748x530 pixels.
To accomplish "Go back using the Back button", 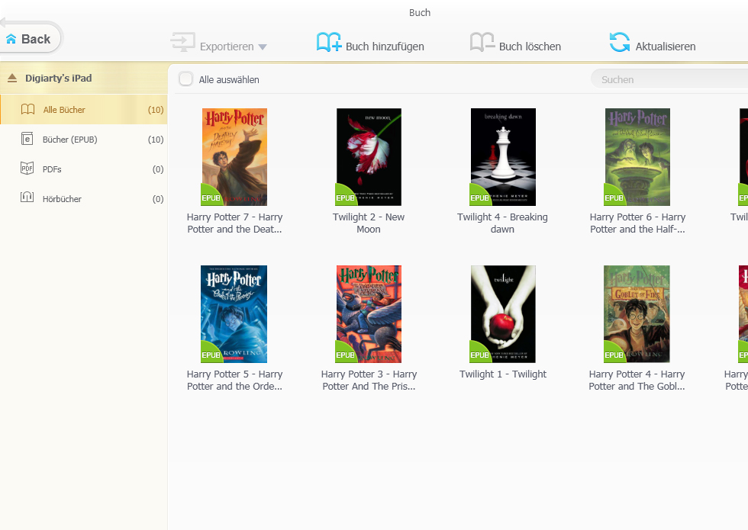I will point(31,39).
